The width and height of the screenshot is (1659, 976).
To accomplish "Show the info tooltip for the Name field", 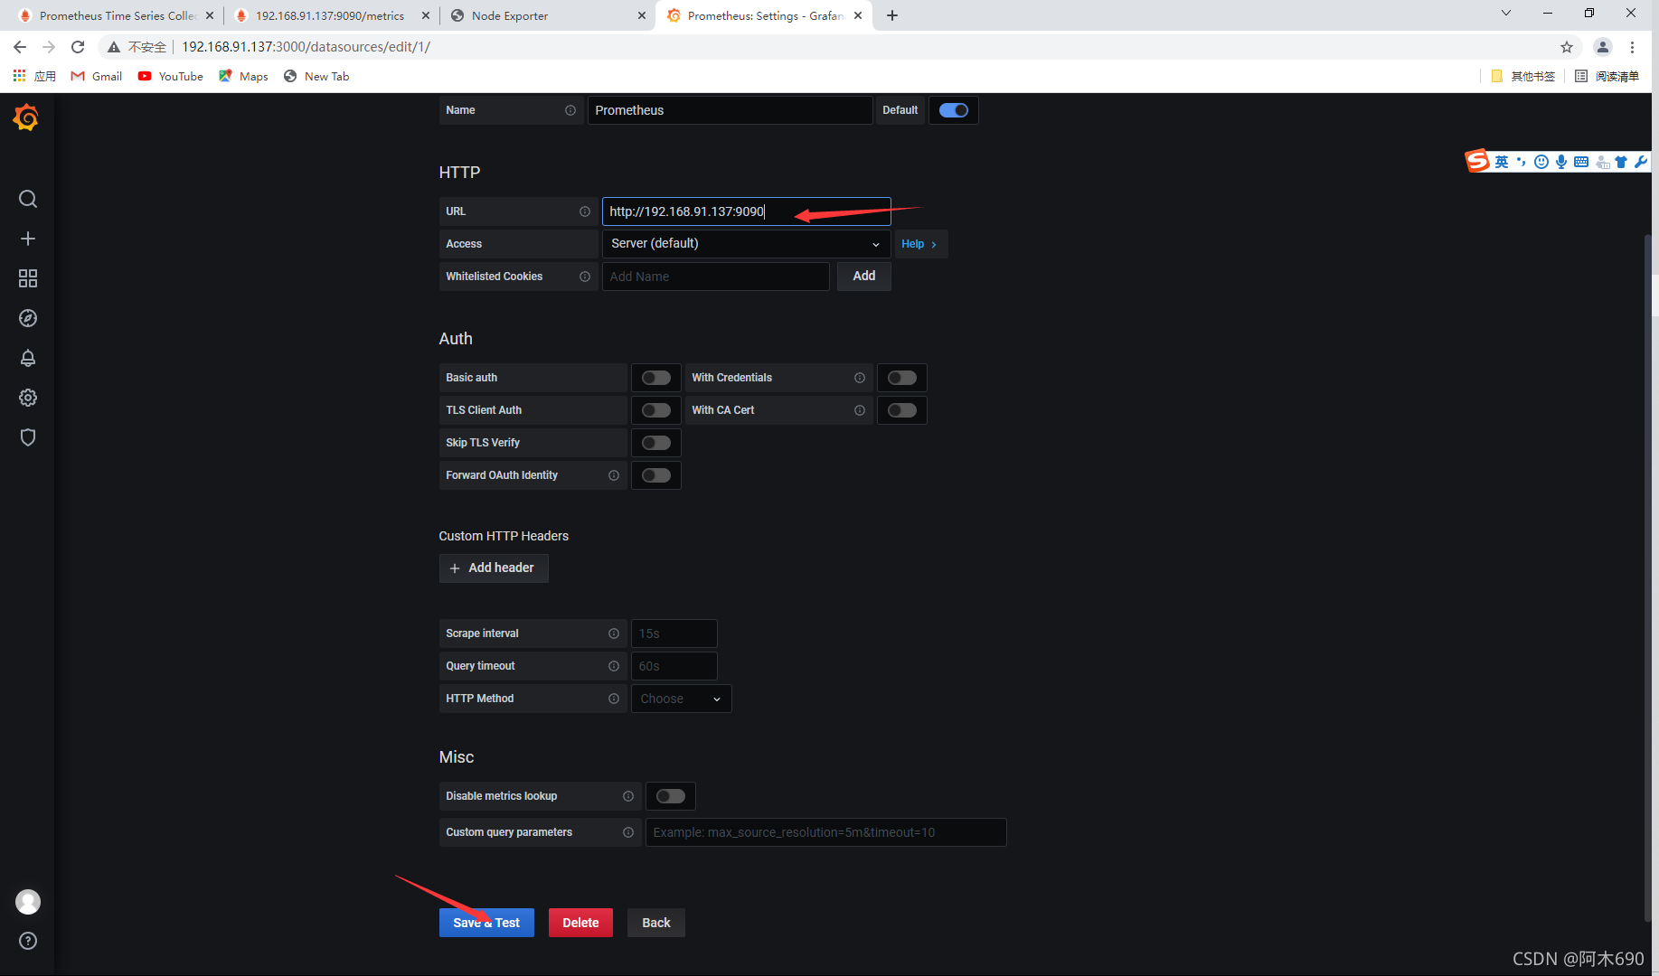I will [x=570, y=110].
